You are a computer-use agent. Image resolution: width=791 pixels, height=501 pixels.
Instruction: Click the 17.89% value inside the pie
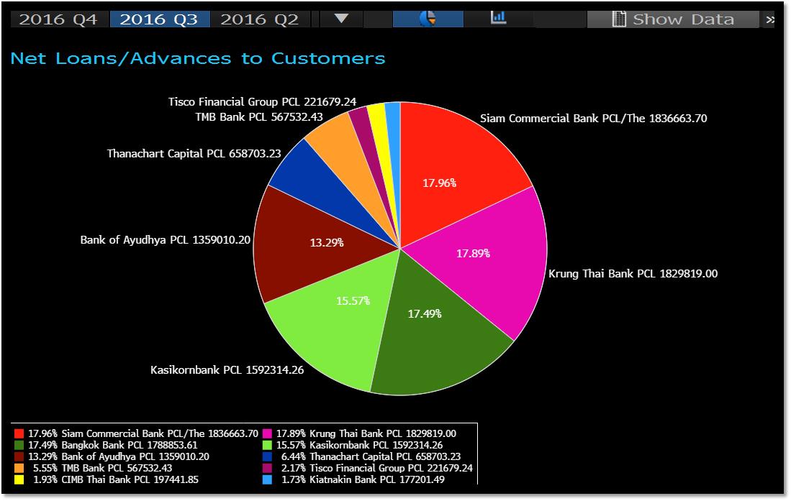(x=473, y=254)
